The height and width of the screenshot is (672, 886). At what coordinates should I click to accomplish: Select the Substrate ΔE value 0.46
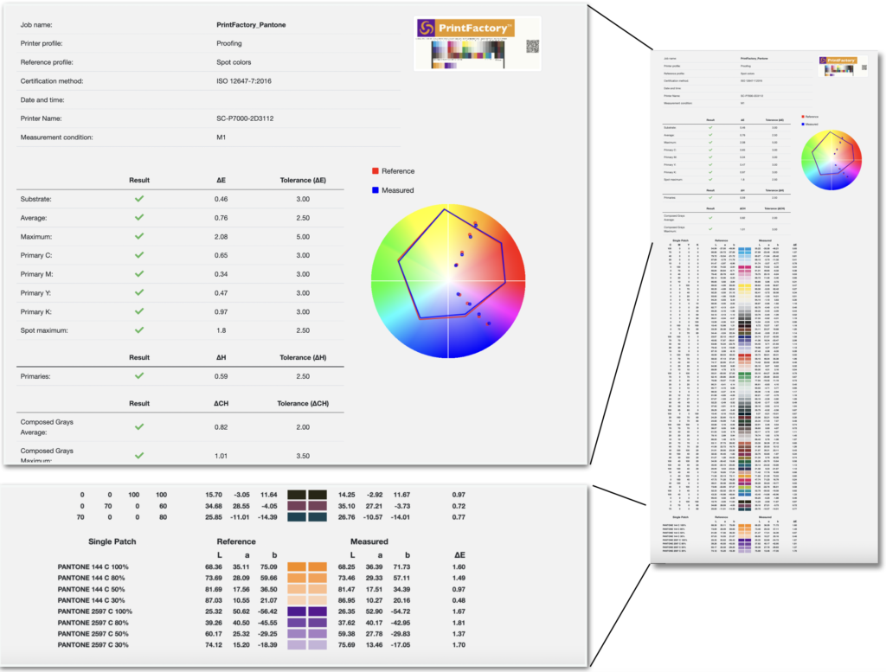[221, 199]
